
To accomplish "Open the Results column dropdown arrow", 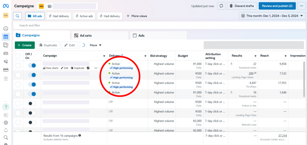I will coord(255,56).
